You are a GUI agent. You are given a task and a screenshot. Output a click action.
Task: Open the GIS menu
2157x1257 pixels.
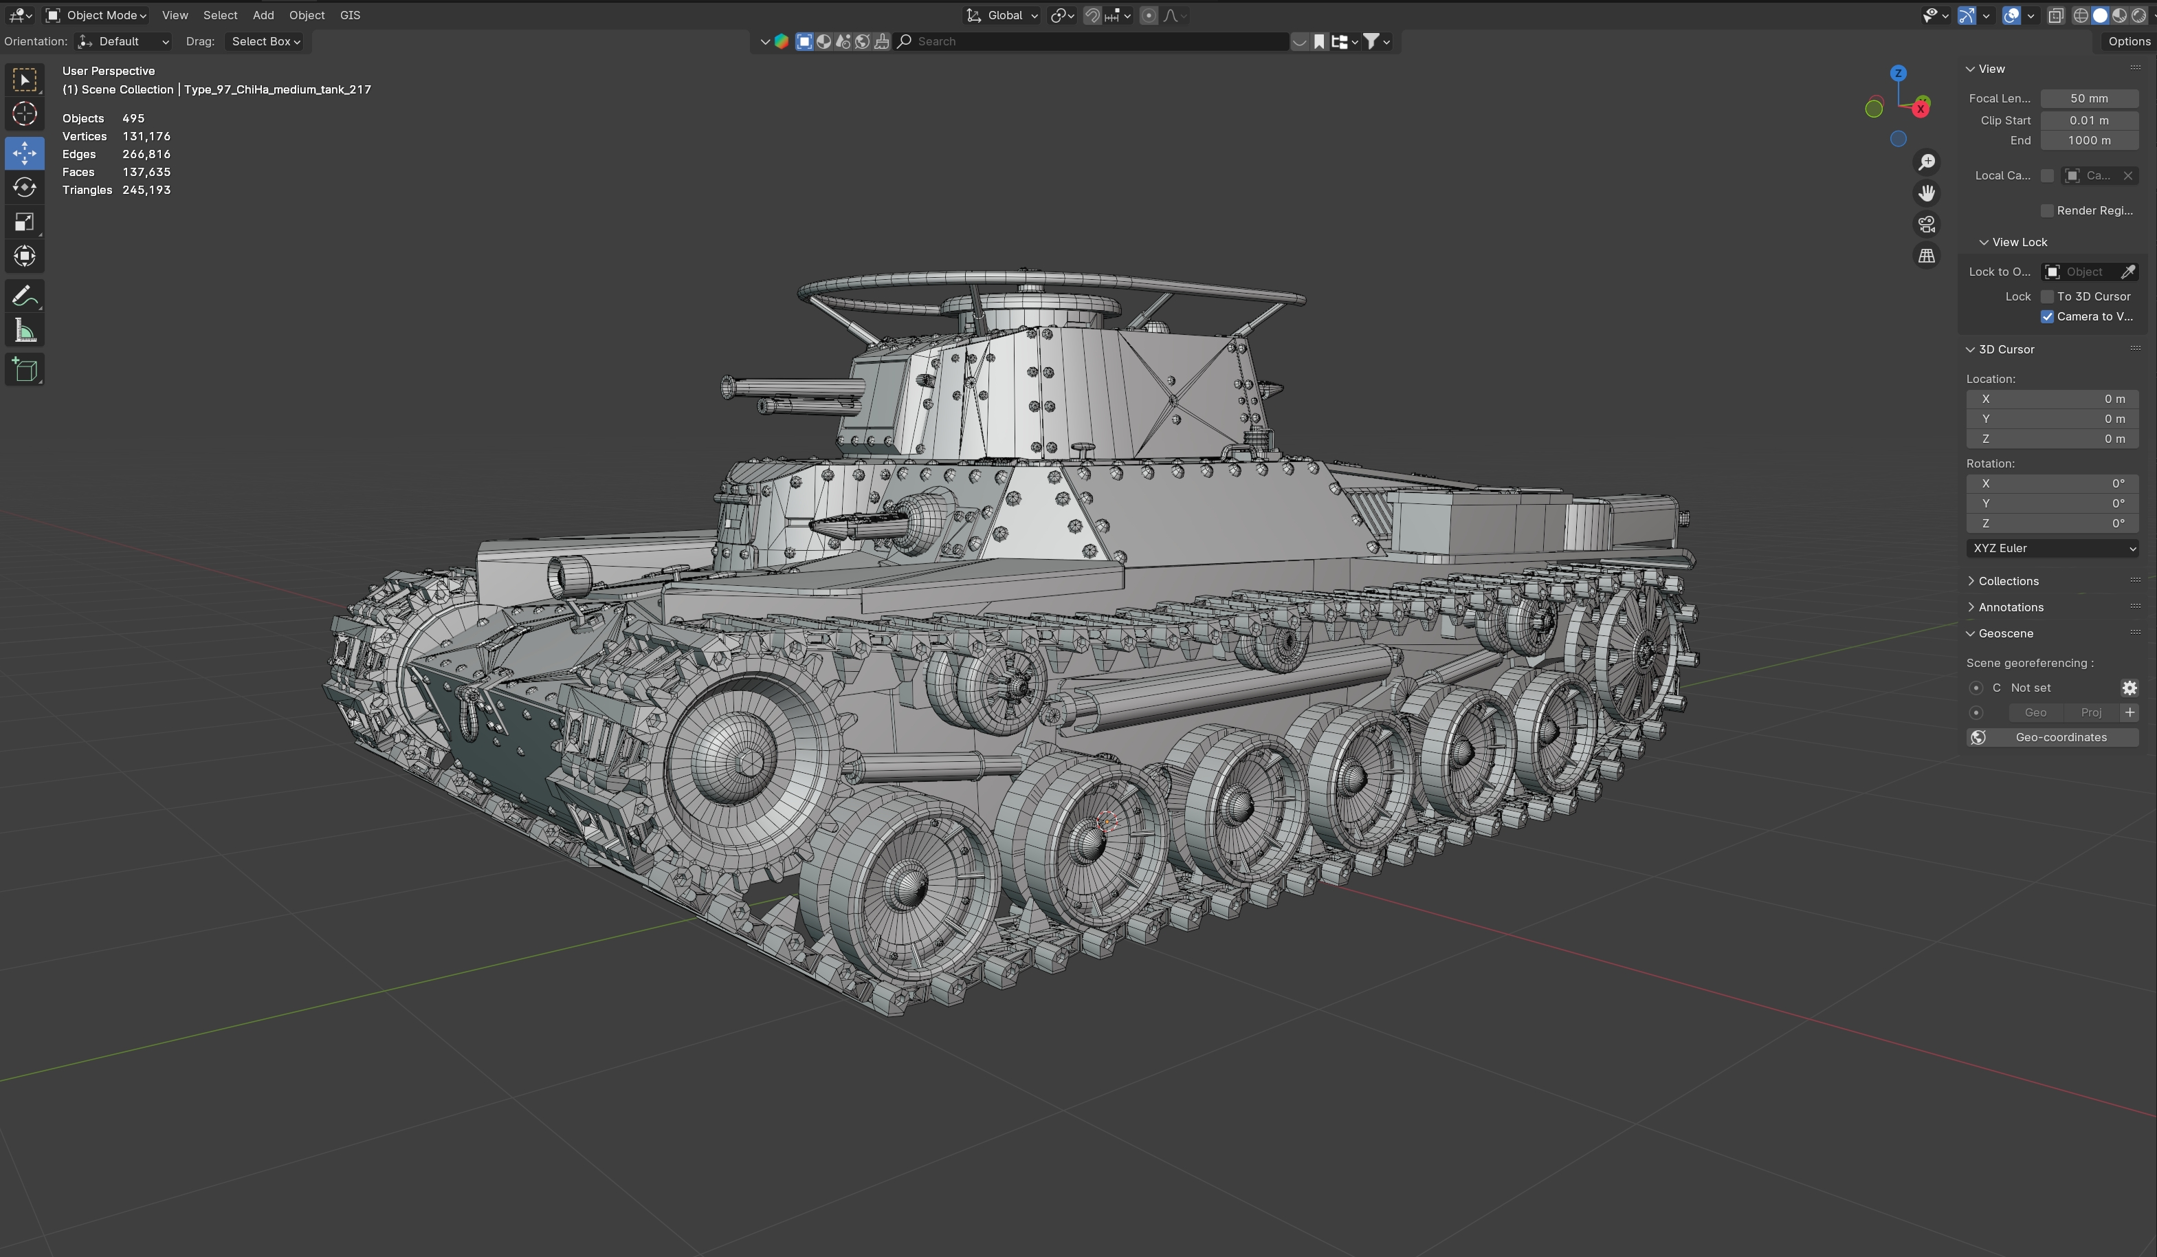tap(349, 15)
